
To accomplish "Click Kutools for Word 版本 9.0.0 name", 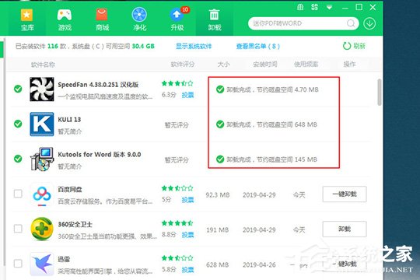I will coord(100,154).
